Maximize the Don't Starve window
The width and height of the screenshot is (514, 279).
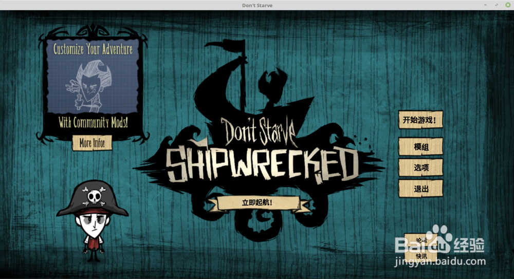pyautogui.click(x=497, y=5)
